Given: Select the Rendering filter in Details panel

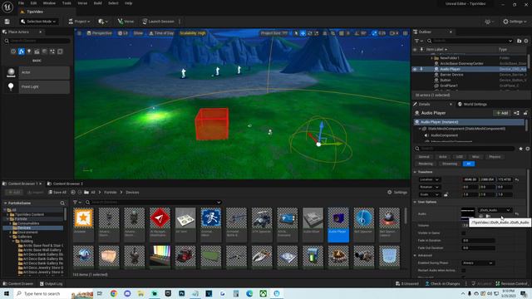Looking at the screenshot, I should pos(426,164).
